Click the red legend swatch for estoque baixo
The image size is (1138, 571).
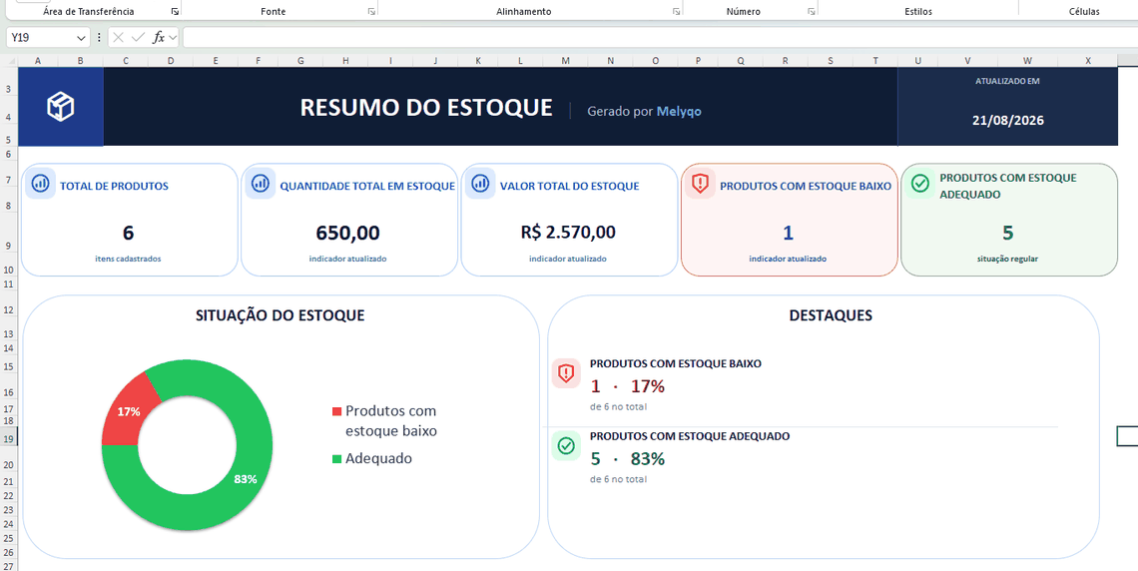click(x=336, y=411)
